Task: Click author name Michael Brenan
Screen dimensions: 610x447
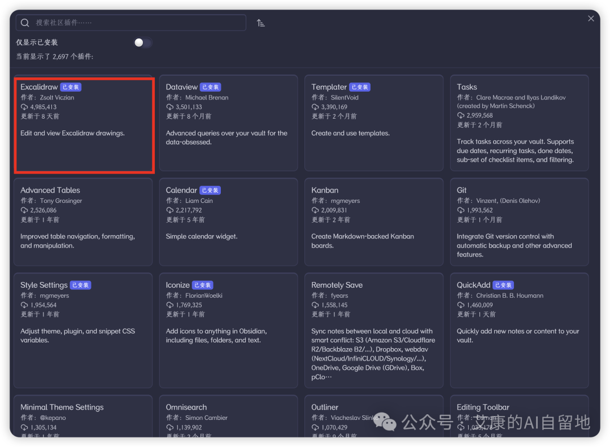Action: (207, 97)
